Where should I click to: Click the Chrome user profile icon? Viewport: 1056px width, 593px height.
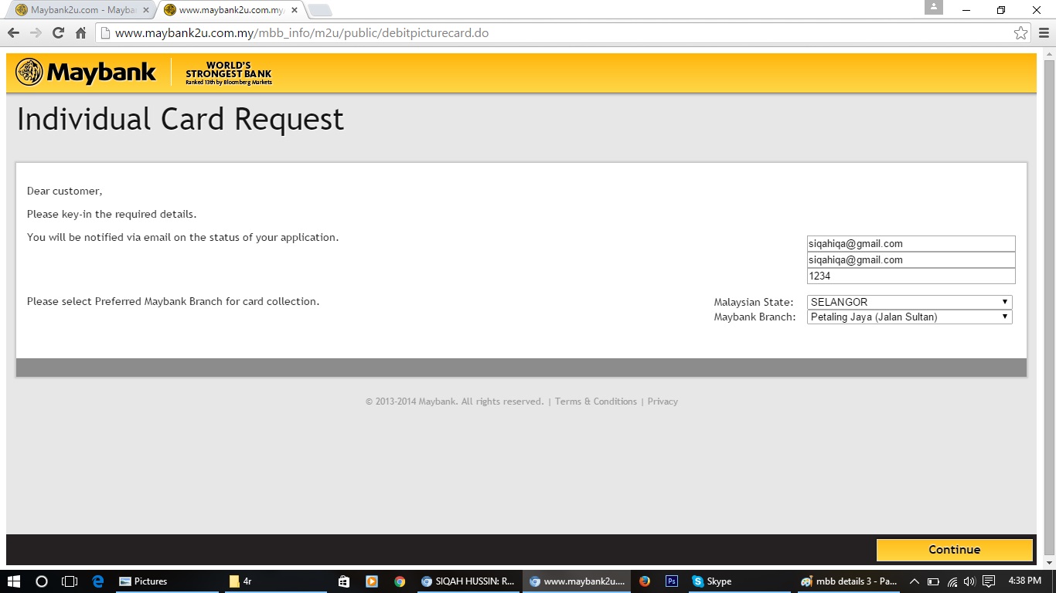point(934,7)
